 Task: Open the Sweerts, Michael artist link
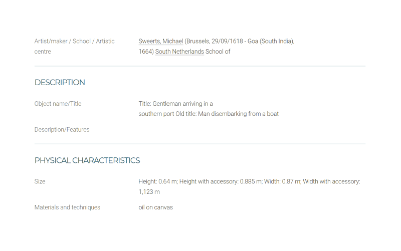160,41
